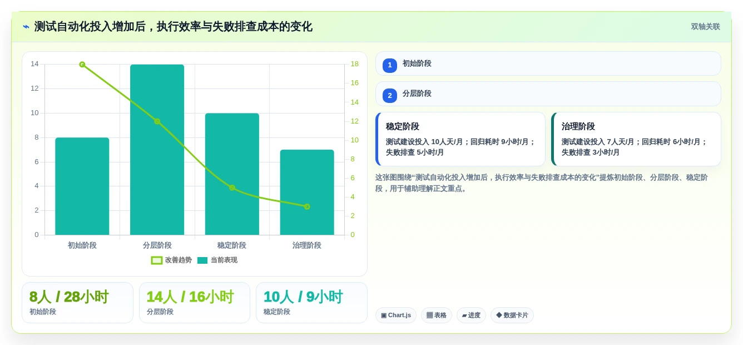Click the left axis value 14
743x345 pixels.
tap(34, 64)
